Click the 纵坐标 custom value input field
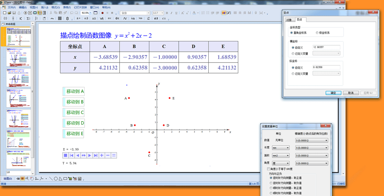This screenshot has width=384, height=196. tap(326, 67)
